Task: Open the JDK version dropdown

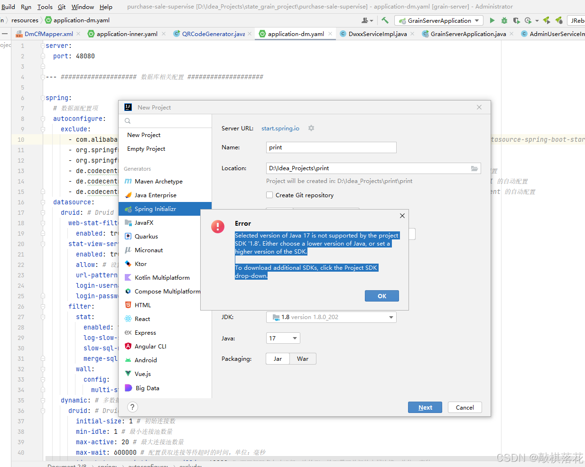Action: click(392, 317)
